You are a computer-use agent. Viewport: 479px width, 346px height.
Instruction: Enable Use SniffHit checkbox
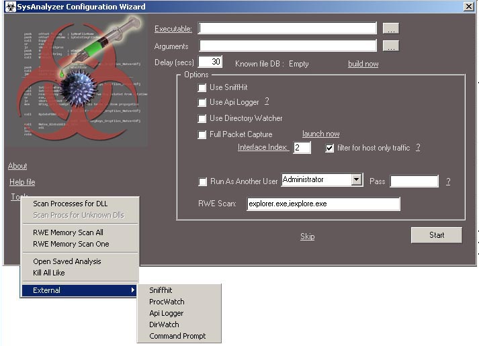pos(202,87)
